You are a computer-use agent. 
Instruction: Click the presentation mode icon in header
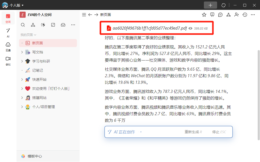(212, 15)
